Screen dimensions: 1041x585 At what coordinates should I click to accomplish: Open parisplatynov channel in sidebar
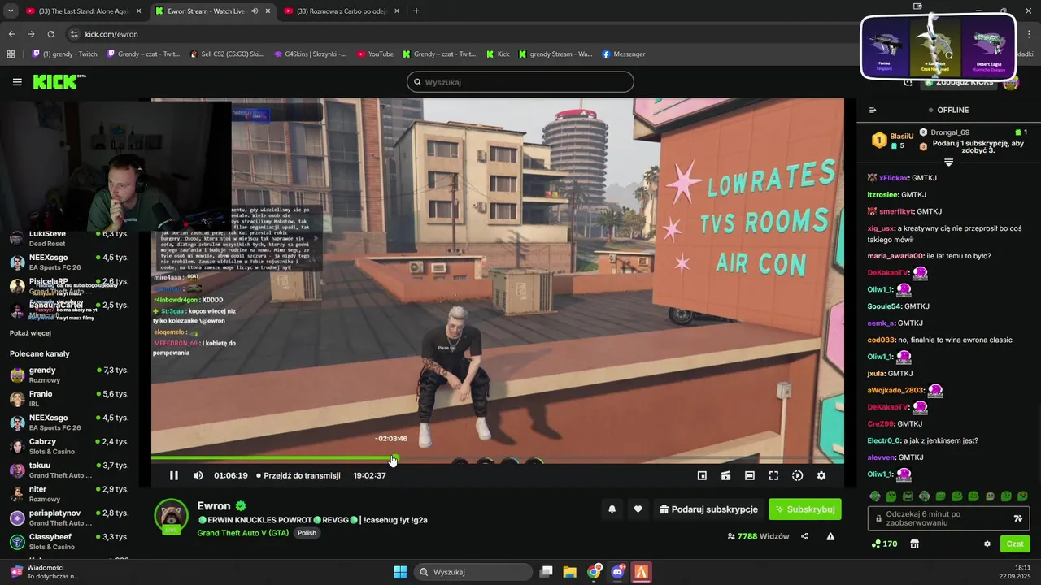coord(69,518)
